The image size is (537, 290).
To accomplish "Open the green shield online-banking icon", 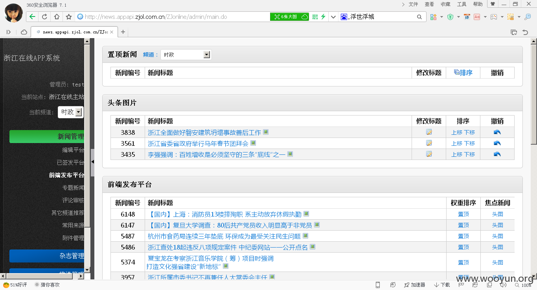I will (x=451, y=17).
